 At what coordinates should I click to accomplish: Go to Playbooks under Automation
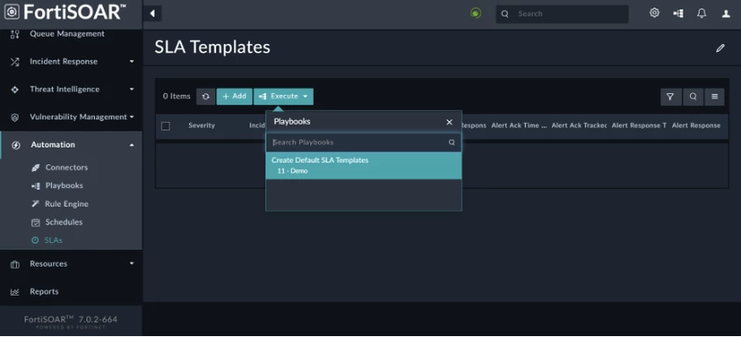tap(64, 185)
